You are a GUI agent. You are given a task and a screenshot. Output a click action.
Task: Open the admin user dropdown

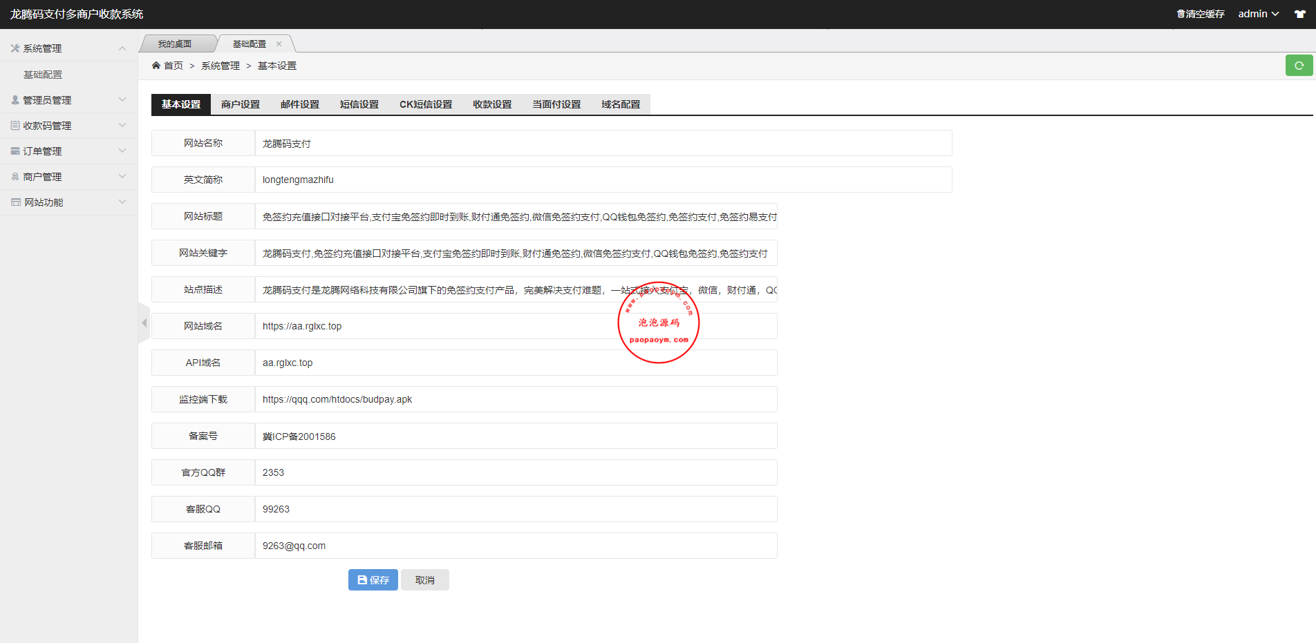[x=1258, y=14]
